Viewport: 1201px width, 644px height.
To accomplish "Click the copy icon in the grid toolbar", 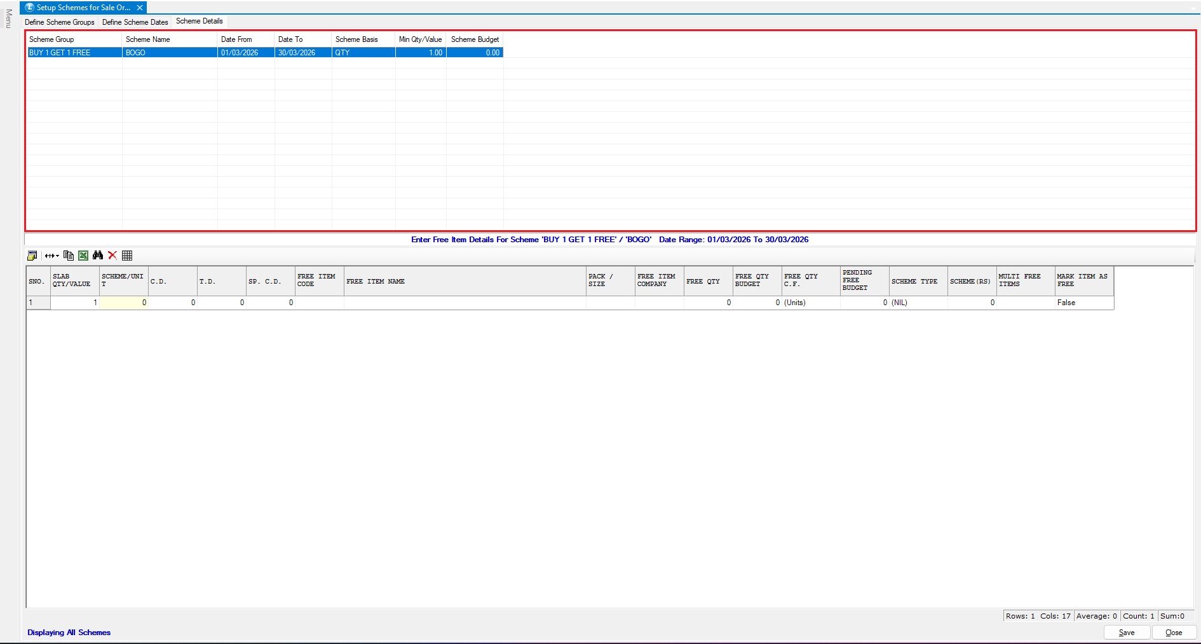I will pos(69,256).
